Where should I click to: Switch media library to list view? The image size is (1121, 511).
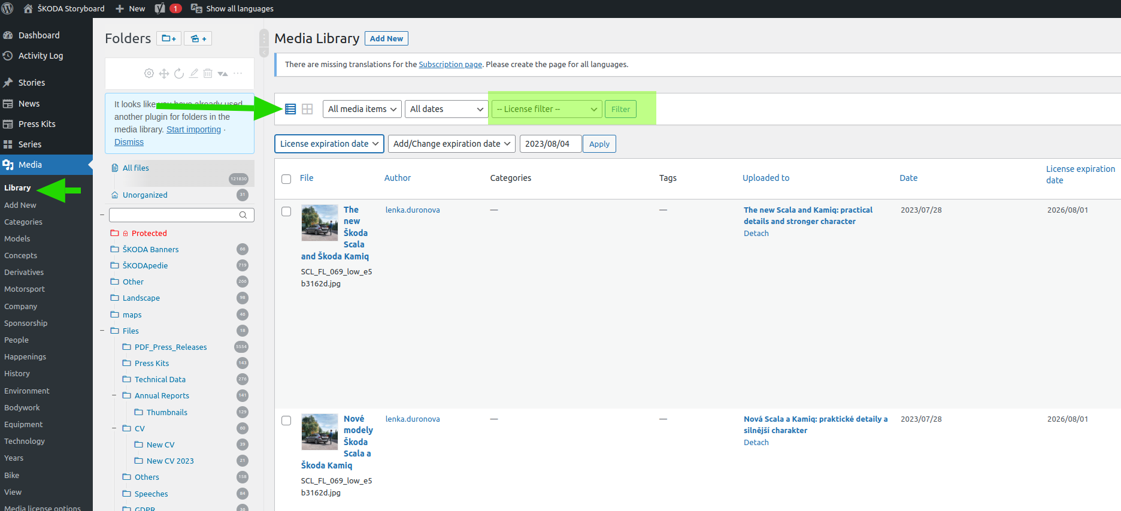[290, 109]
